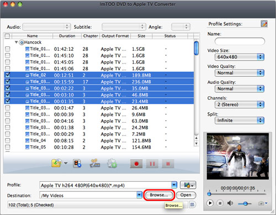The height and width of the screenshot is (215, 276).
Task: Click the Title_02 file icon
Action: (28, 75)
